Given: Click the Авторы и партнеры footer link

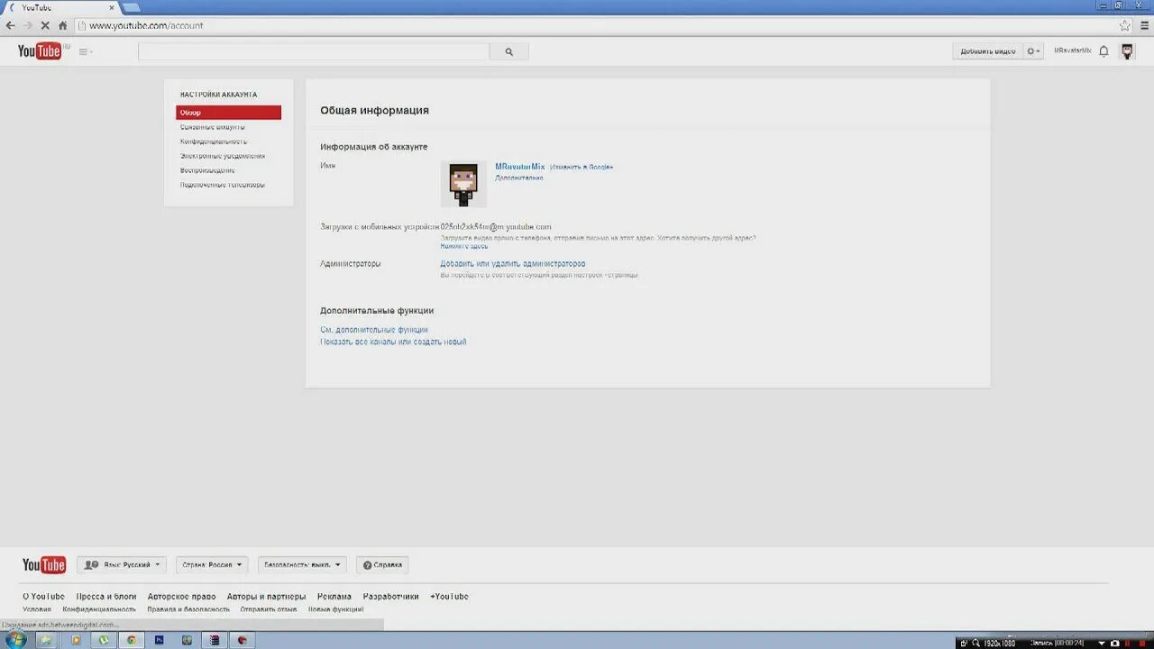Looking at the screenshot, I should pos(266,597).
